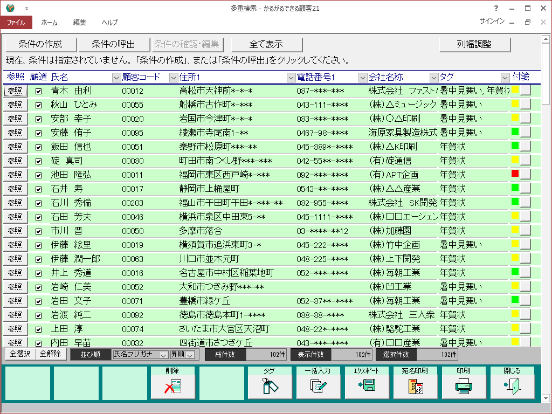Image resolution: width=552 pixels, height=414 pixels.
Task: Click the red sticky color for 池田 隆弘
Action: point(515,173)
